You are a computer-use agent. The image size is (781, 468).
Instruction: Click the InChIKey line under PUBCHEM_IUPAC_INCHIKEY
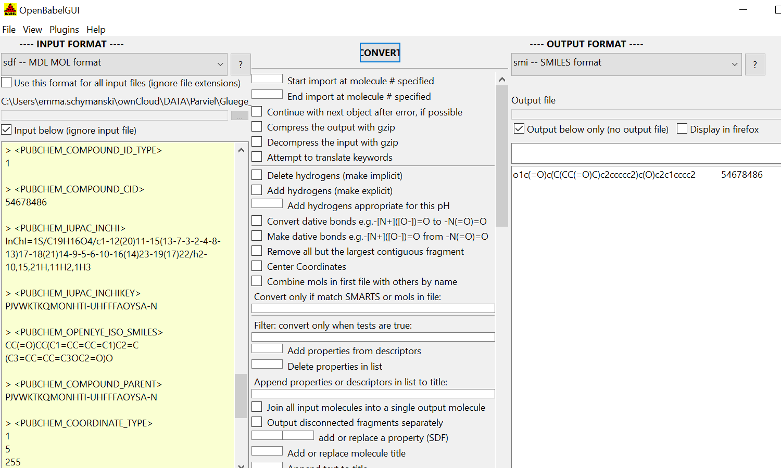81,306
